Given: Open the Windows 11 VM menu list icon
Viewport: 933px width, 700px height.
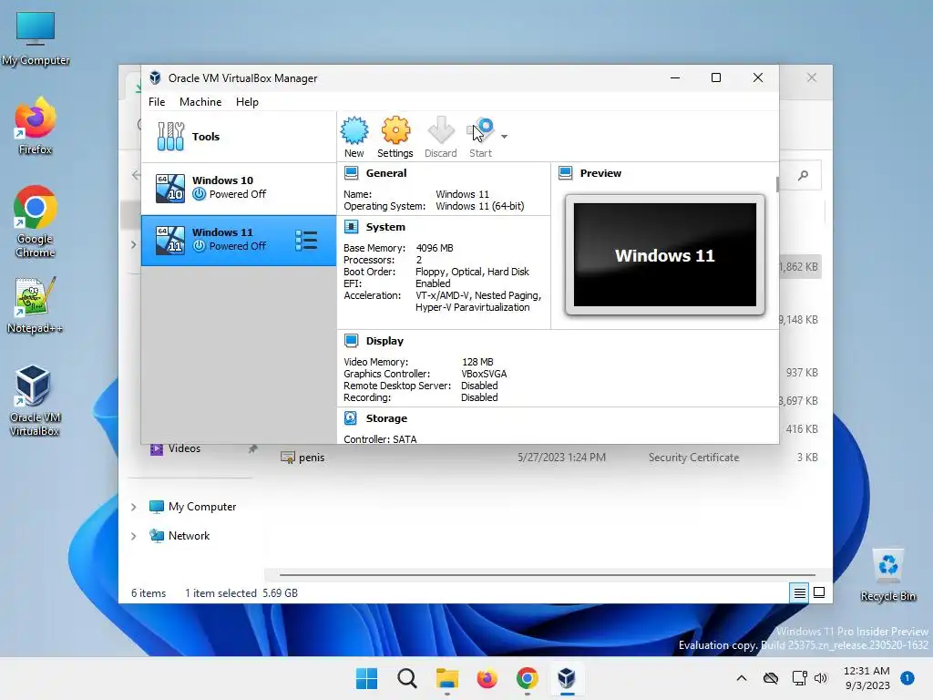Looking at the screenshot, I should pos(306,241).
